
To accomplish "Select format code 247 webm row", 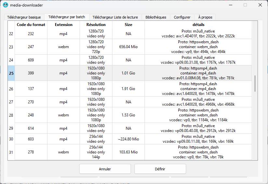I will pos(31,47).
